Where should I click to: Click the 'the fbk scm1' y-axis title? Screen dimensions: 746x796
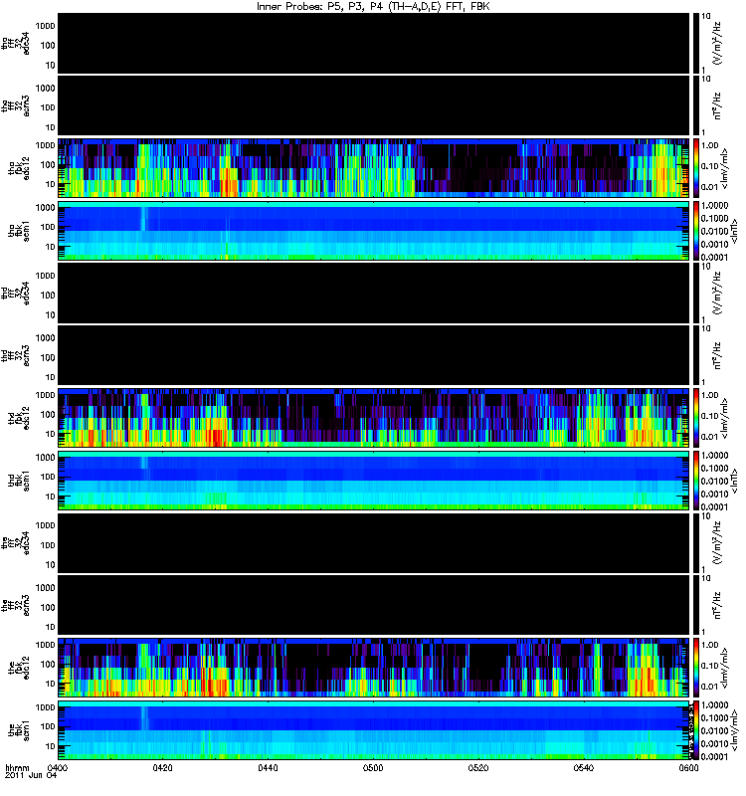(19, 730)
